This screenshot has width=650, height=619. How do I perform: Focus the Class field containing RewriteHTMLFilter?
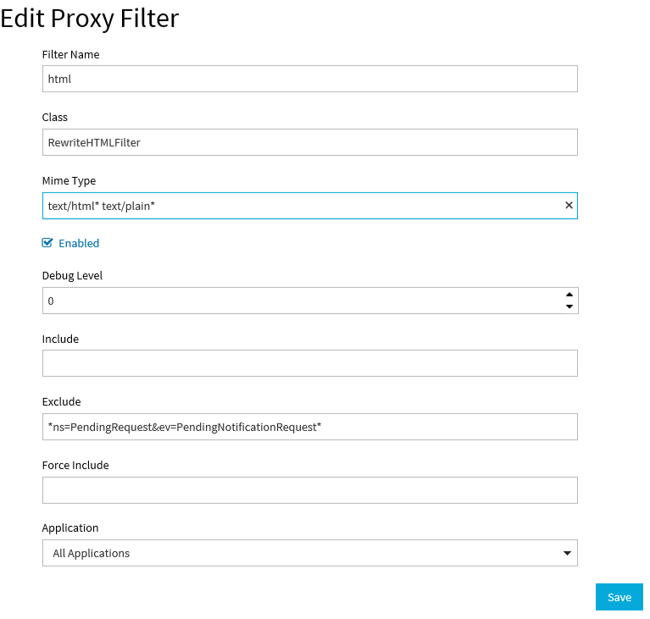(x=309, y=142)
